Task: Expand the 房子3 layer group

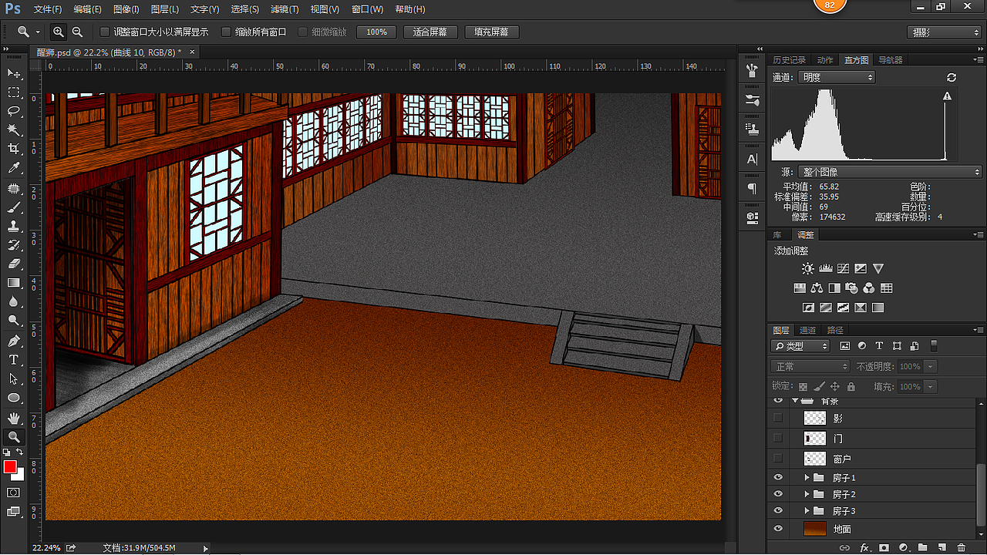Action: coord(807,511)
